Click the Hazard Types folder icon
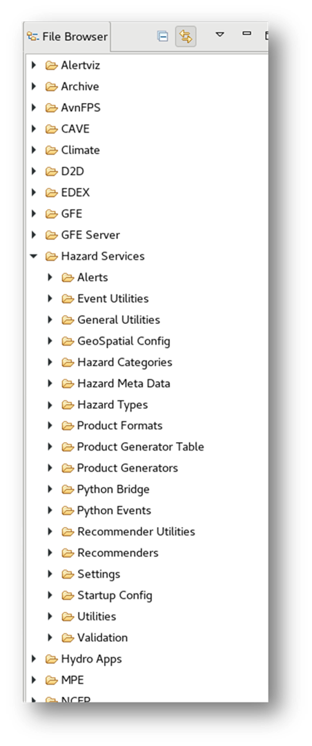Image resolution: width=312 pixels, height=746 pixels. click(x=68, y=404)
